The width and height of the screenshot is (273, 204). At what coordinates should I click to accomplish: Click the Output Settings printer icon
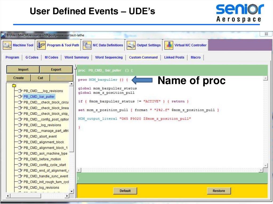click(131, 45)
